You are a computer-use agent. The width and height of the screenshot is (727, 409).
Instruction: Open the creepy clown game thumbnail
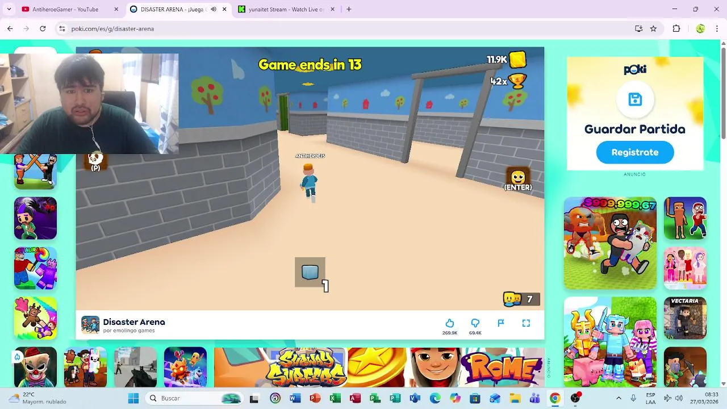pyautogui.click(x=35, y=367)
